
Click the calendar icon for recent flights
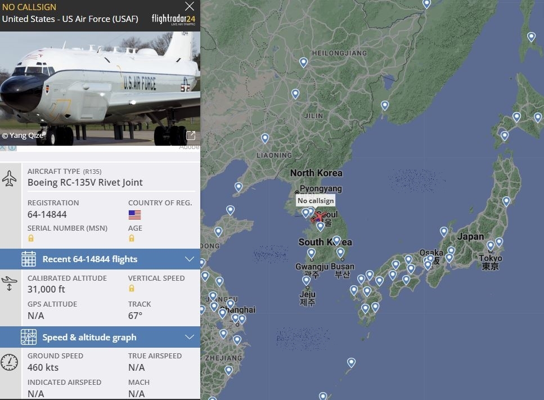click(x=29, y=259)
